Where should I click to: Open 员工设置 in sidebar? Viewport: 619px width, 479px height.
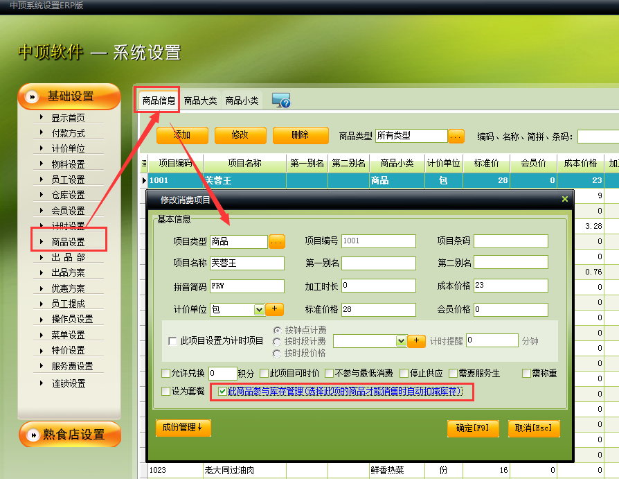click(69, 180)
